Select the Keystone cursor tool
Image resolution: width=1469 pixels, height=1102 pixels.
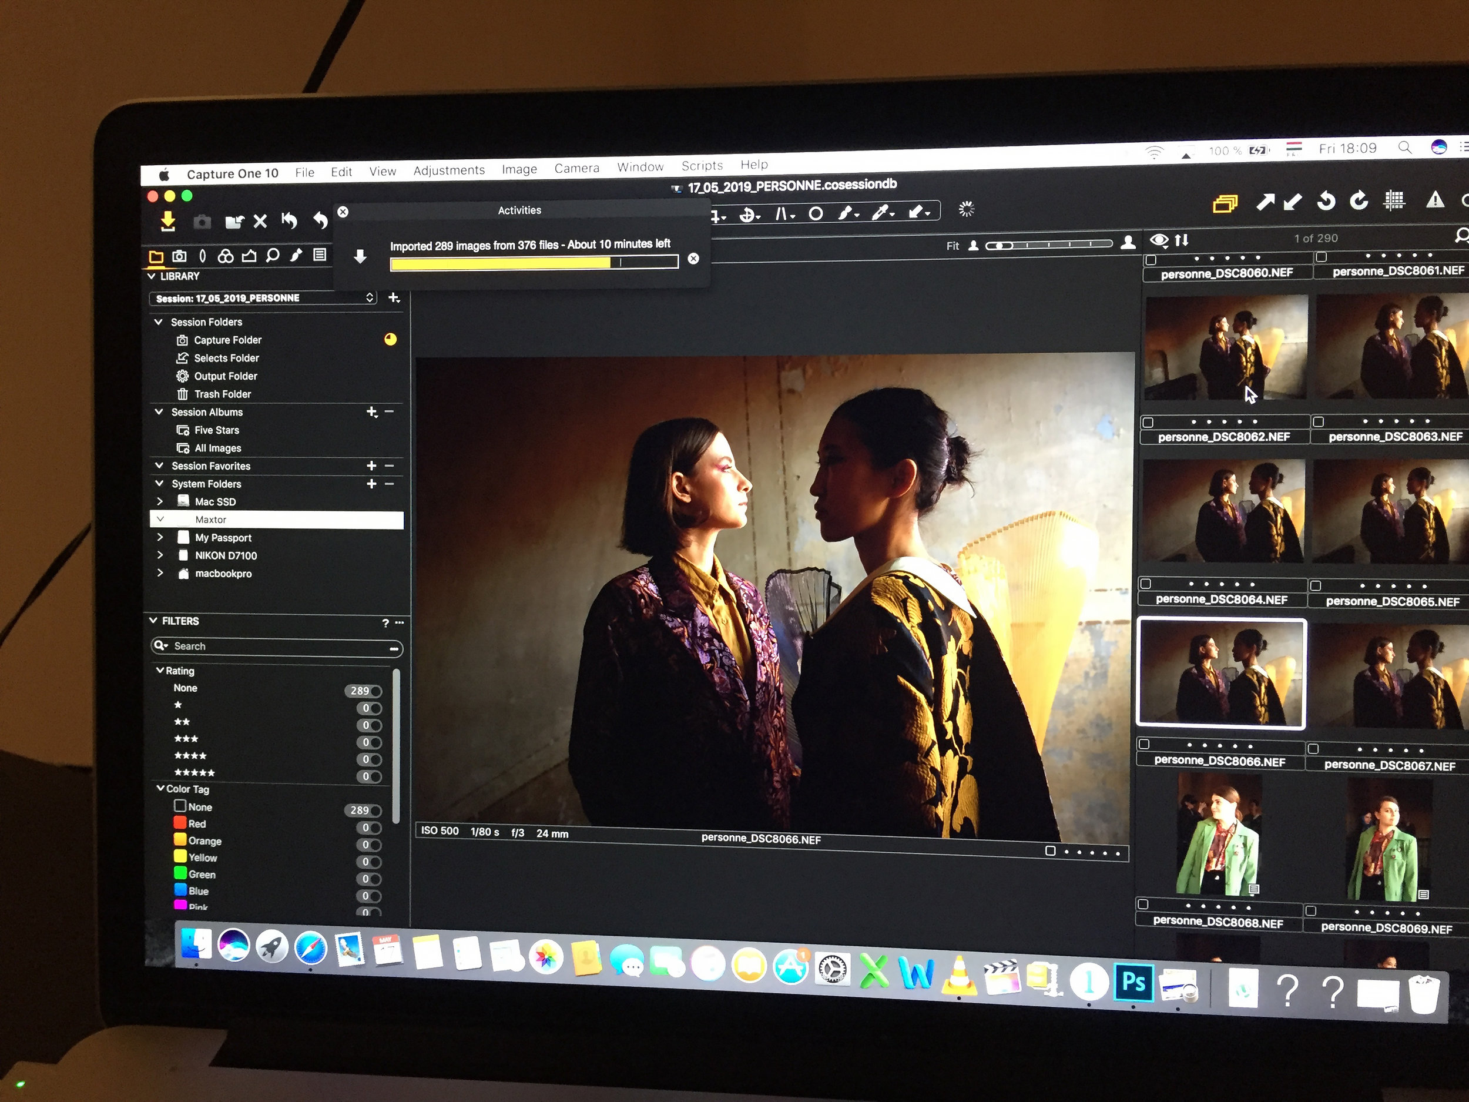pyautogui.click(x=784, y=214)
